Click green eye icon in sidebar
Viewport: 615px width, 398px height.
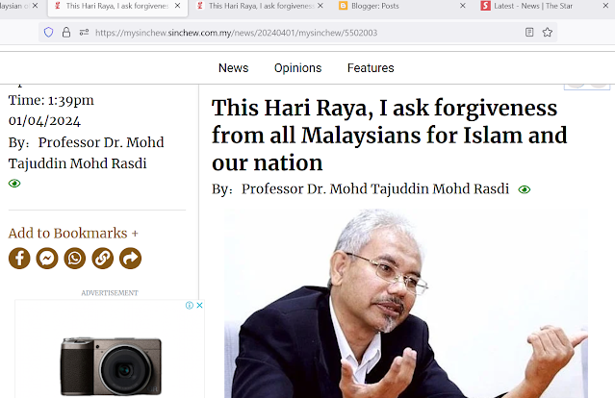point(14,184)
